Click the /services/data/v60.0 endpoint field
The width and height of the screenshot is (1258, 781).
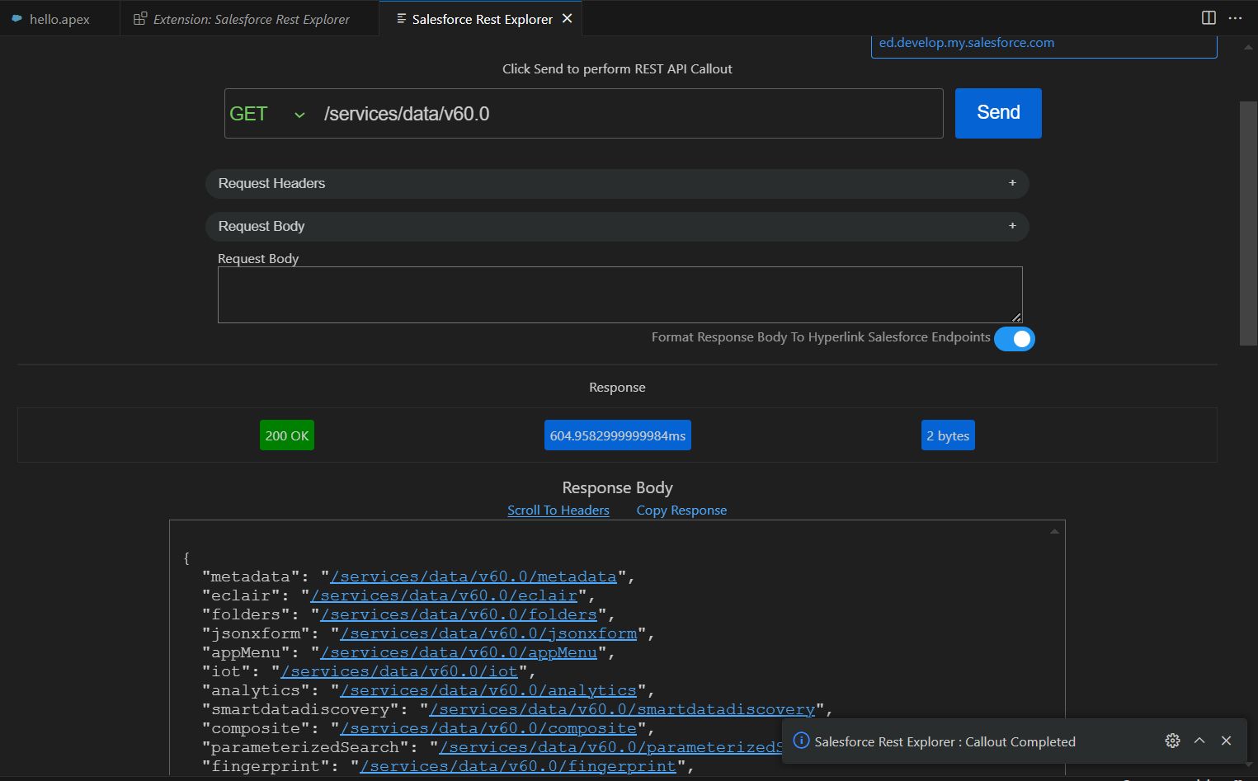click(630, 114)
